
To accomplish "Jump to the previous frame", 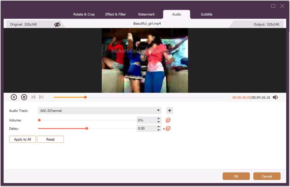I will point(33,97).
